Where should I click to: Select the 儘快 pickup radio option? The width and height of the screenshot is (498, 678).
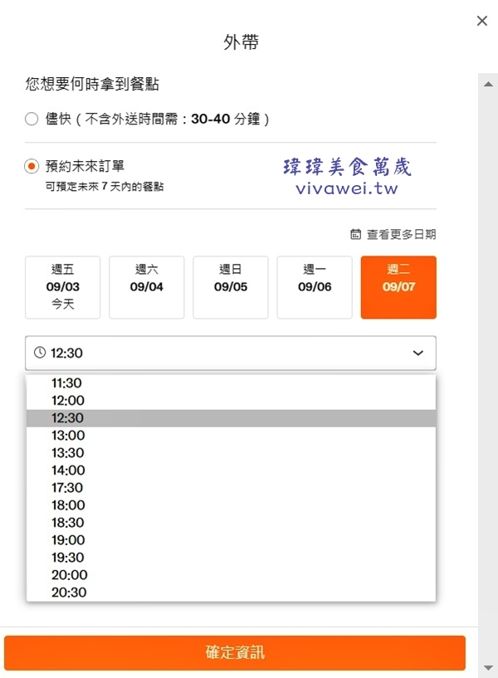pos(32,120)
